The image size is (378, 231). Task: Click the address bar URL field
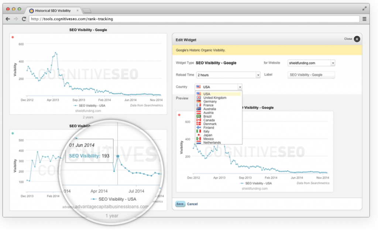click(x=194, y=19)
